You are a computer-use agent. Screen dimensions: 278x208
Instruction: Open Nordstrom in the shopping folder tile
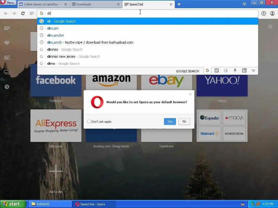[234, 134]
